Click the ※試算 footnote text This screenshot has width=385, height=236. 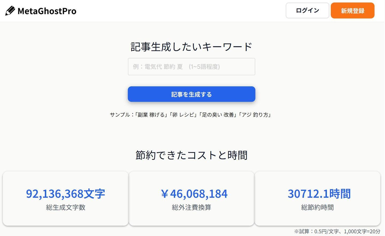pyautogui.click(x=337, y=231)
